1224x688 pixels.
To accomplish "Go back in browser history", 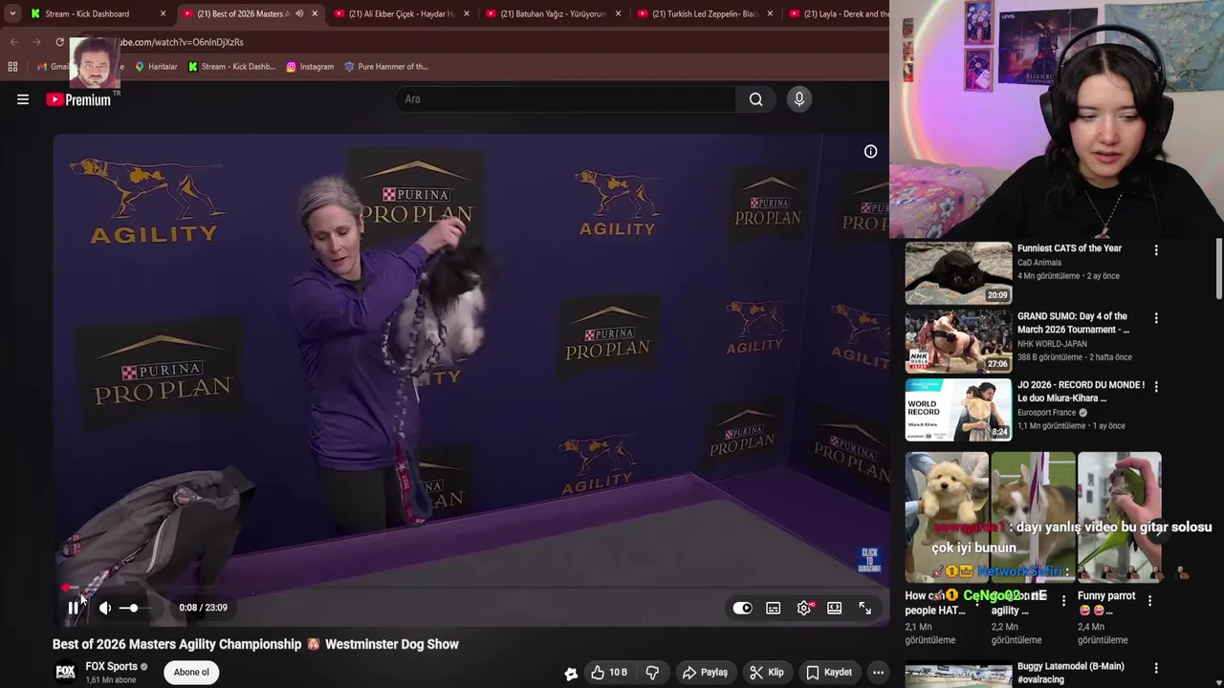I will point(14,42).
